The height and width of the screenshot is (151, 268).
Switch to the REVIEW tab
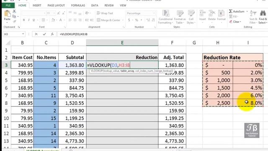pos(109,5)
